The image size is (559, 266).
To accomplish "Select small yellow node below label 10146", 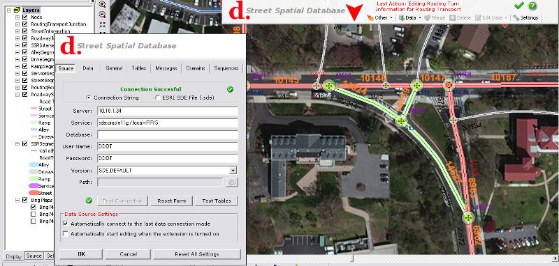I will click(386, 86).
